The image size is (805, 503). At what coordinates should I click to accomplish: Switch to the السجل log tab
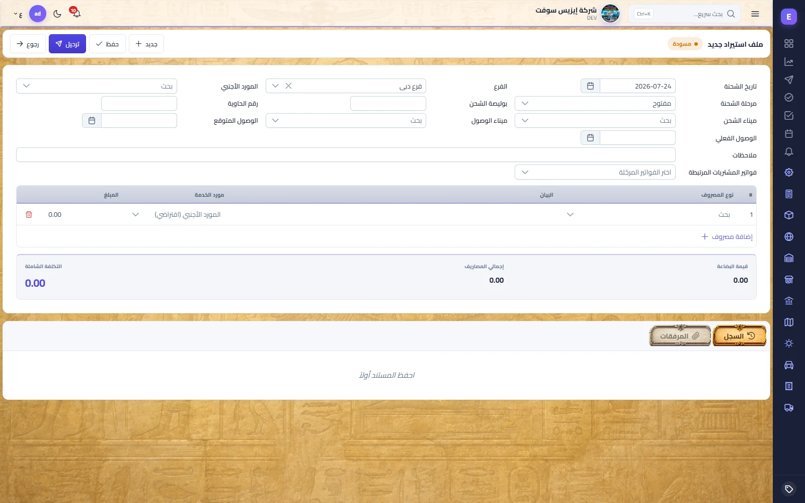point(740,336)
